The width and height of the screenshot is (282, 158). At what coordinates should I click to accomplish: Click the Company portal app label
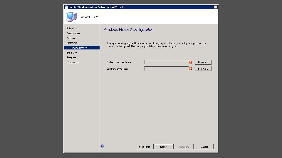(x=117, y=69)
